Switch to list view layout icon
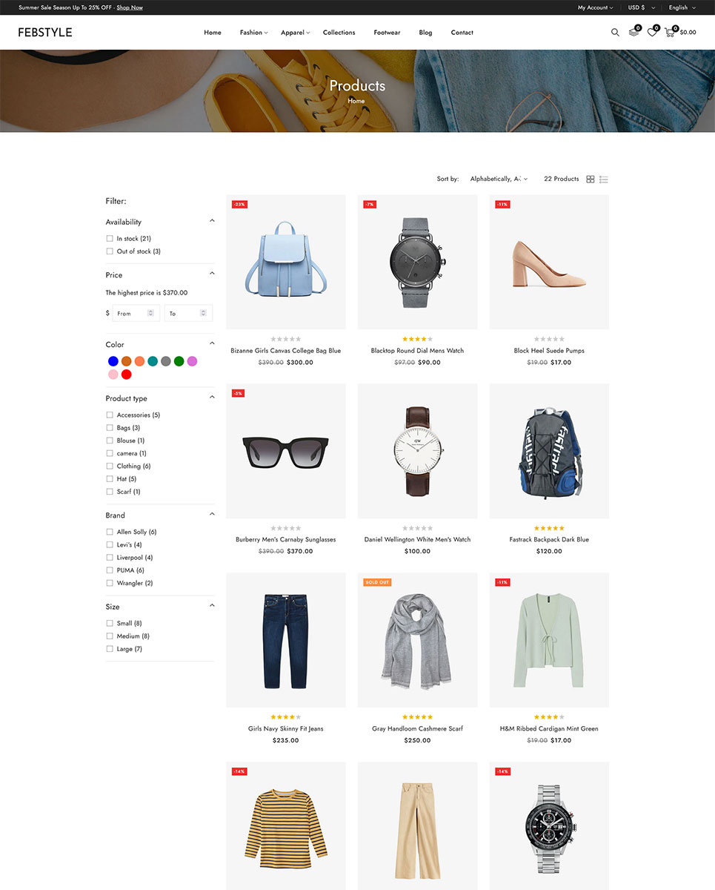This screenshot has height=890, width=715. [604, 179]
